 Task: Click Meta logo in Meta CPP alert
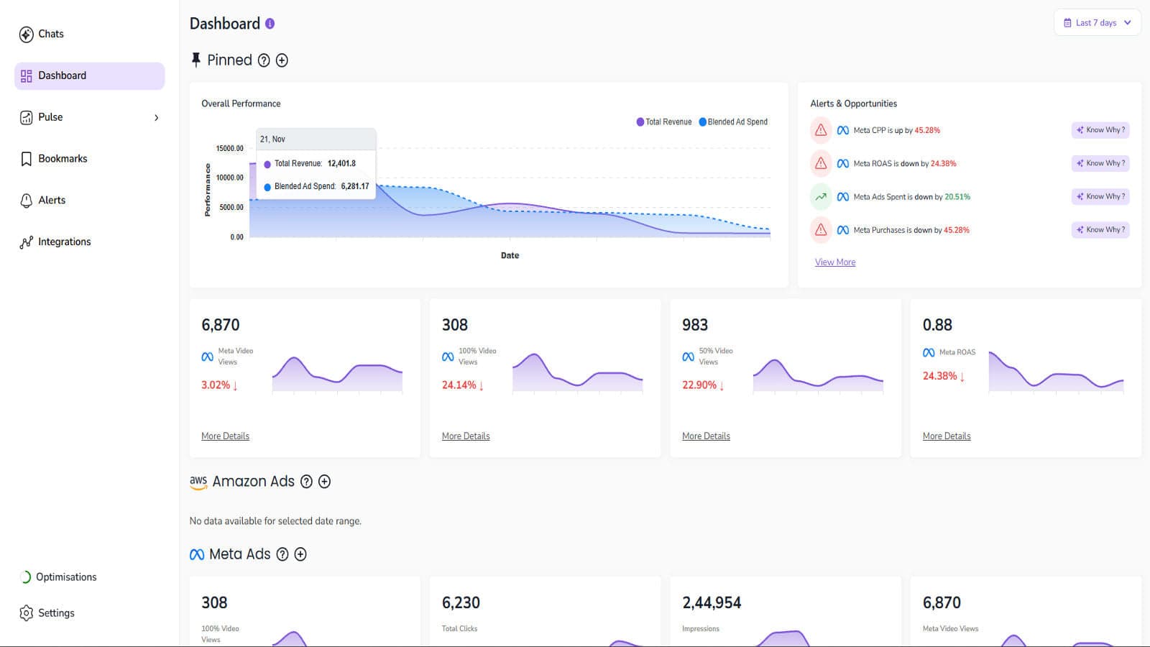pos(843,131)
